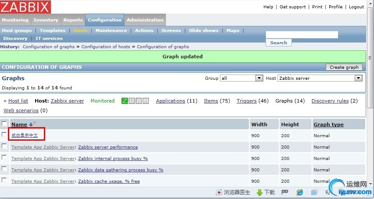Open IT services submenu item
374x199 pixels.
tap(49, 38)
